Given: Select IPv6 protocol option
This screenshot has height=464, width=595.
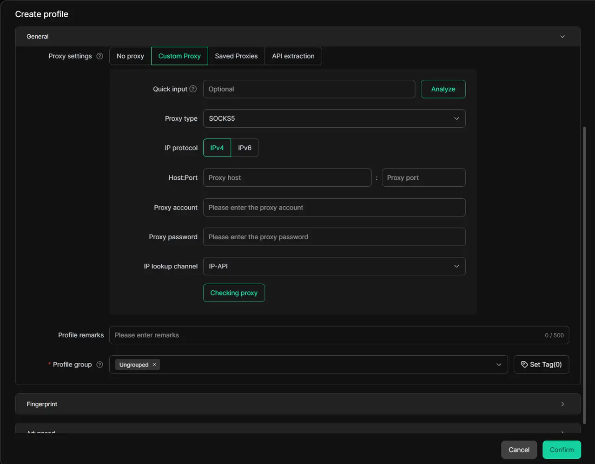Looking at the screenshot, I should click(245, 148).
